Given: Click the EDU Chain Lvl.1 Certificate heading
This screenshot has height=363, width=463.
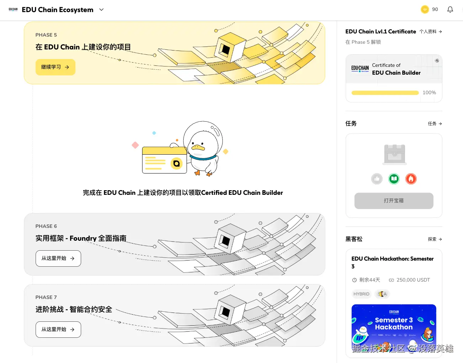Looking at the screenshot, I should click(x=381, y=32).
